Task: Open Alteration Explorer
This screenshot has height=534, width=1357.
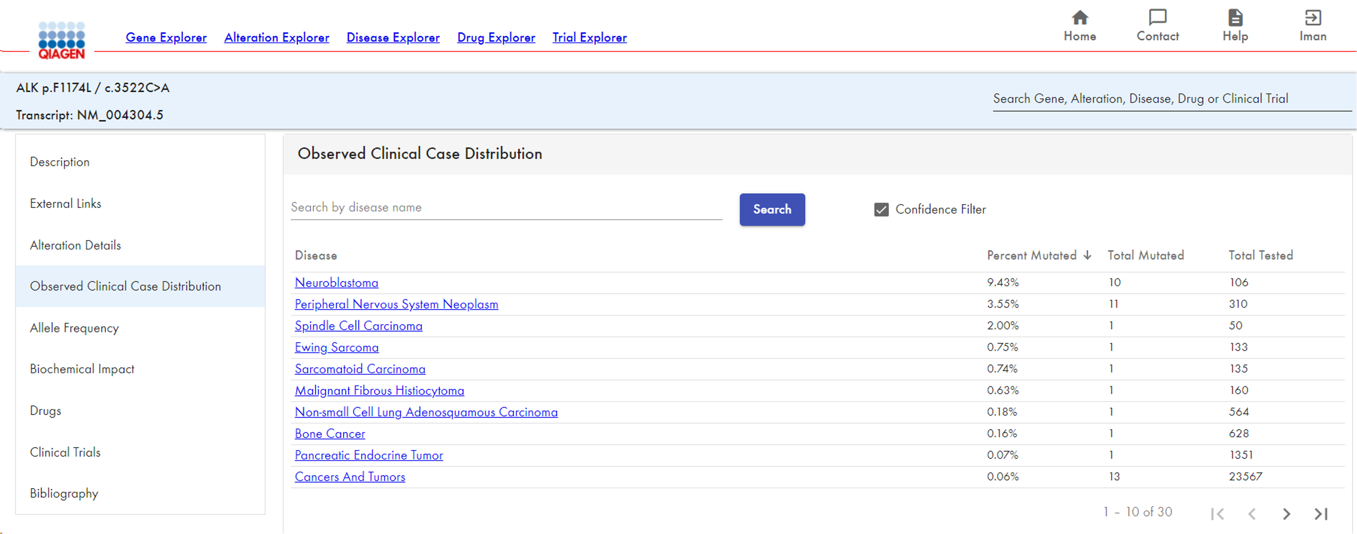Action: [x=276, y=37]
